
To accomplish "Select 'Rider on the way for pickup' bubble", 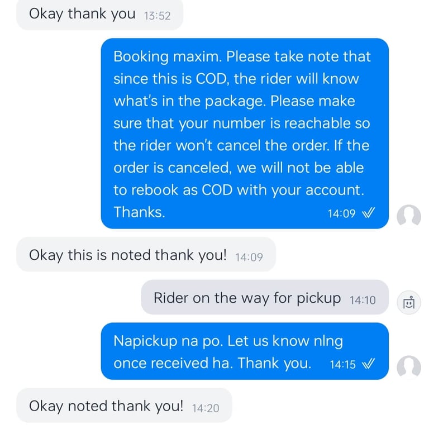I will (x=265, y=297).
